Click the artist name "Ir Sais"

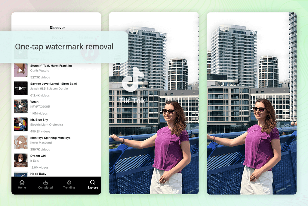[x=35, y=161]
